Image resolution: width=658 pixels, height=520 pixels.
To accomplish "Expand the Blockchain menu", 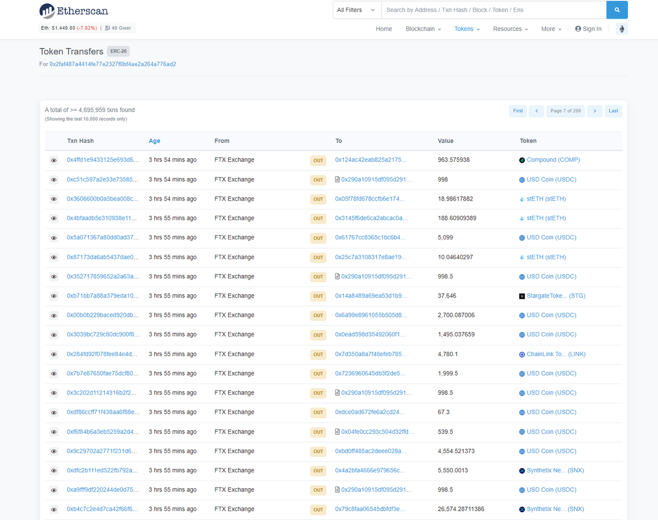I will 423,29.
